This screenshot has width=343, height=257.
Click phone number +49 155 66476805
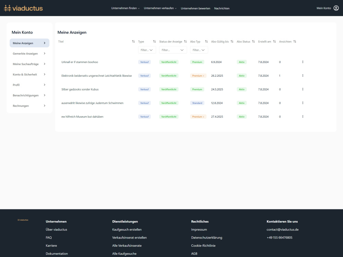click(x=280, y=237)
